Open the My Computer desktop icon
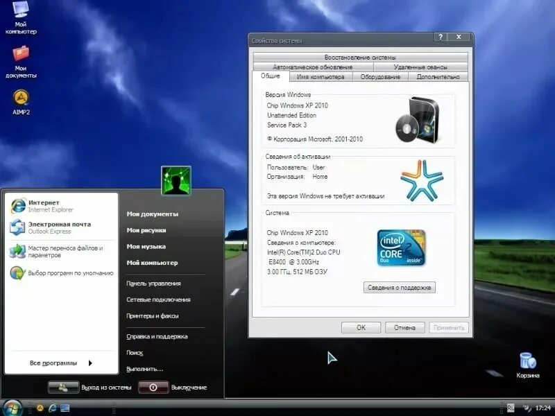The image size is (555, 416). pyautogui.click(x=21, y=18)
